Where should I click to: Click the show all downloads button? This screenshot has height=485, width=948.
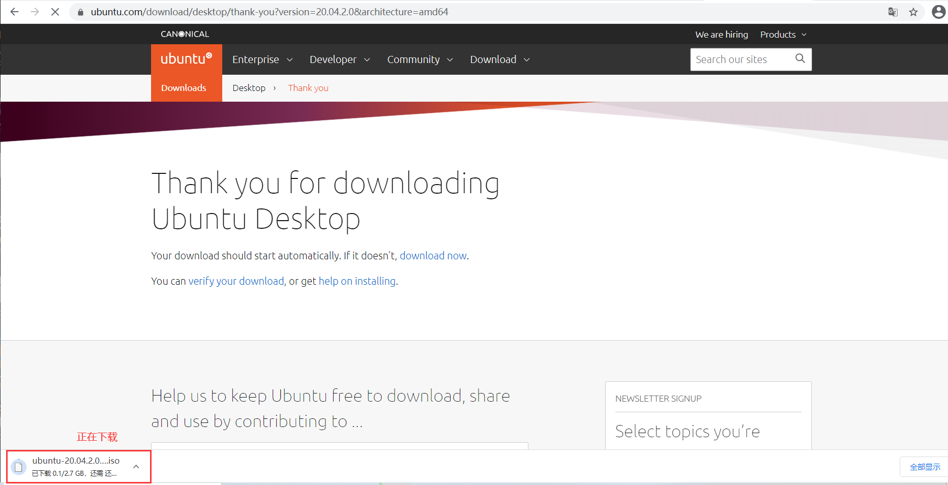pyautogui.click(x=925, y=467)
